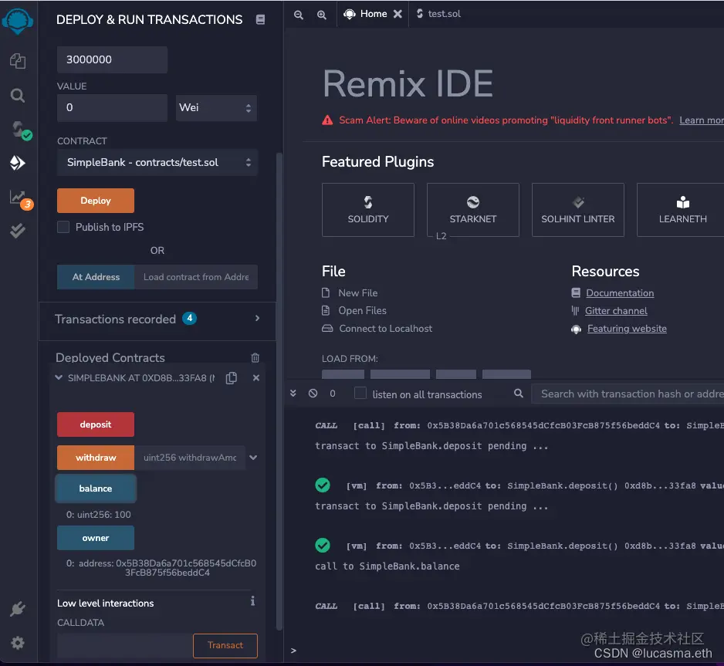724x666 pixels.
Task: Switch to the test.sol tab
Action: pos(438,14)
